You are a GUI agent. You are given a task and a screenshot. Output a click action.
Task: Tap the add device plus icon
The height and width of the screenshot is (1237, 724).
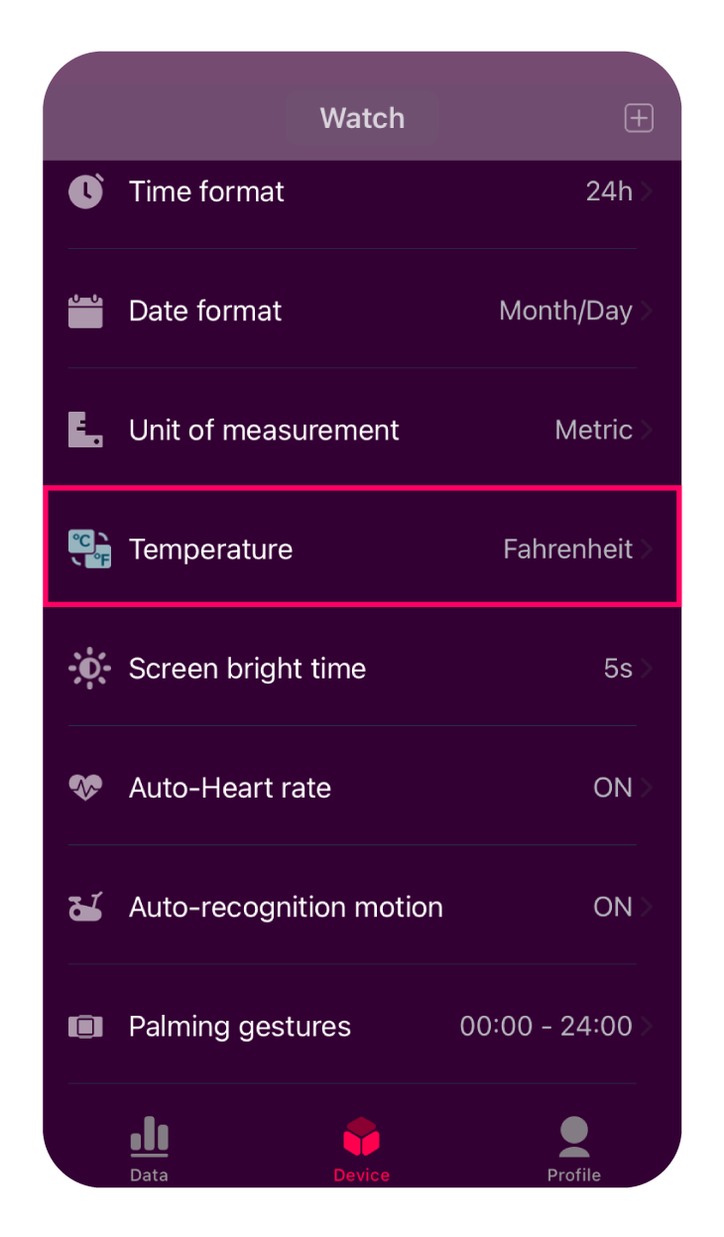[x=639, y=118]
